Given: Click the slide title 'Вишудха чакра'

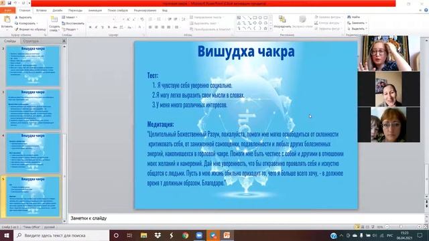Looking at the screenshot, I should (246, 52).
